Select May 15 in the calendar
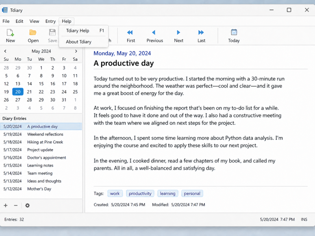Viewport: 315px width, 236px height. [x=41, y=84]
